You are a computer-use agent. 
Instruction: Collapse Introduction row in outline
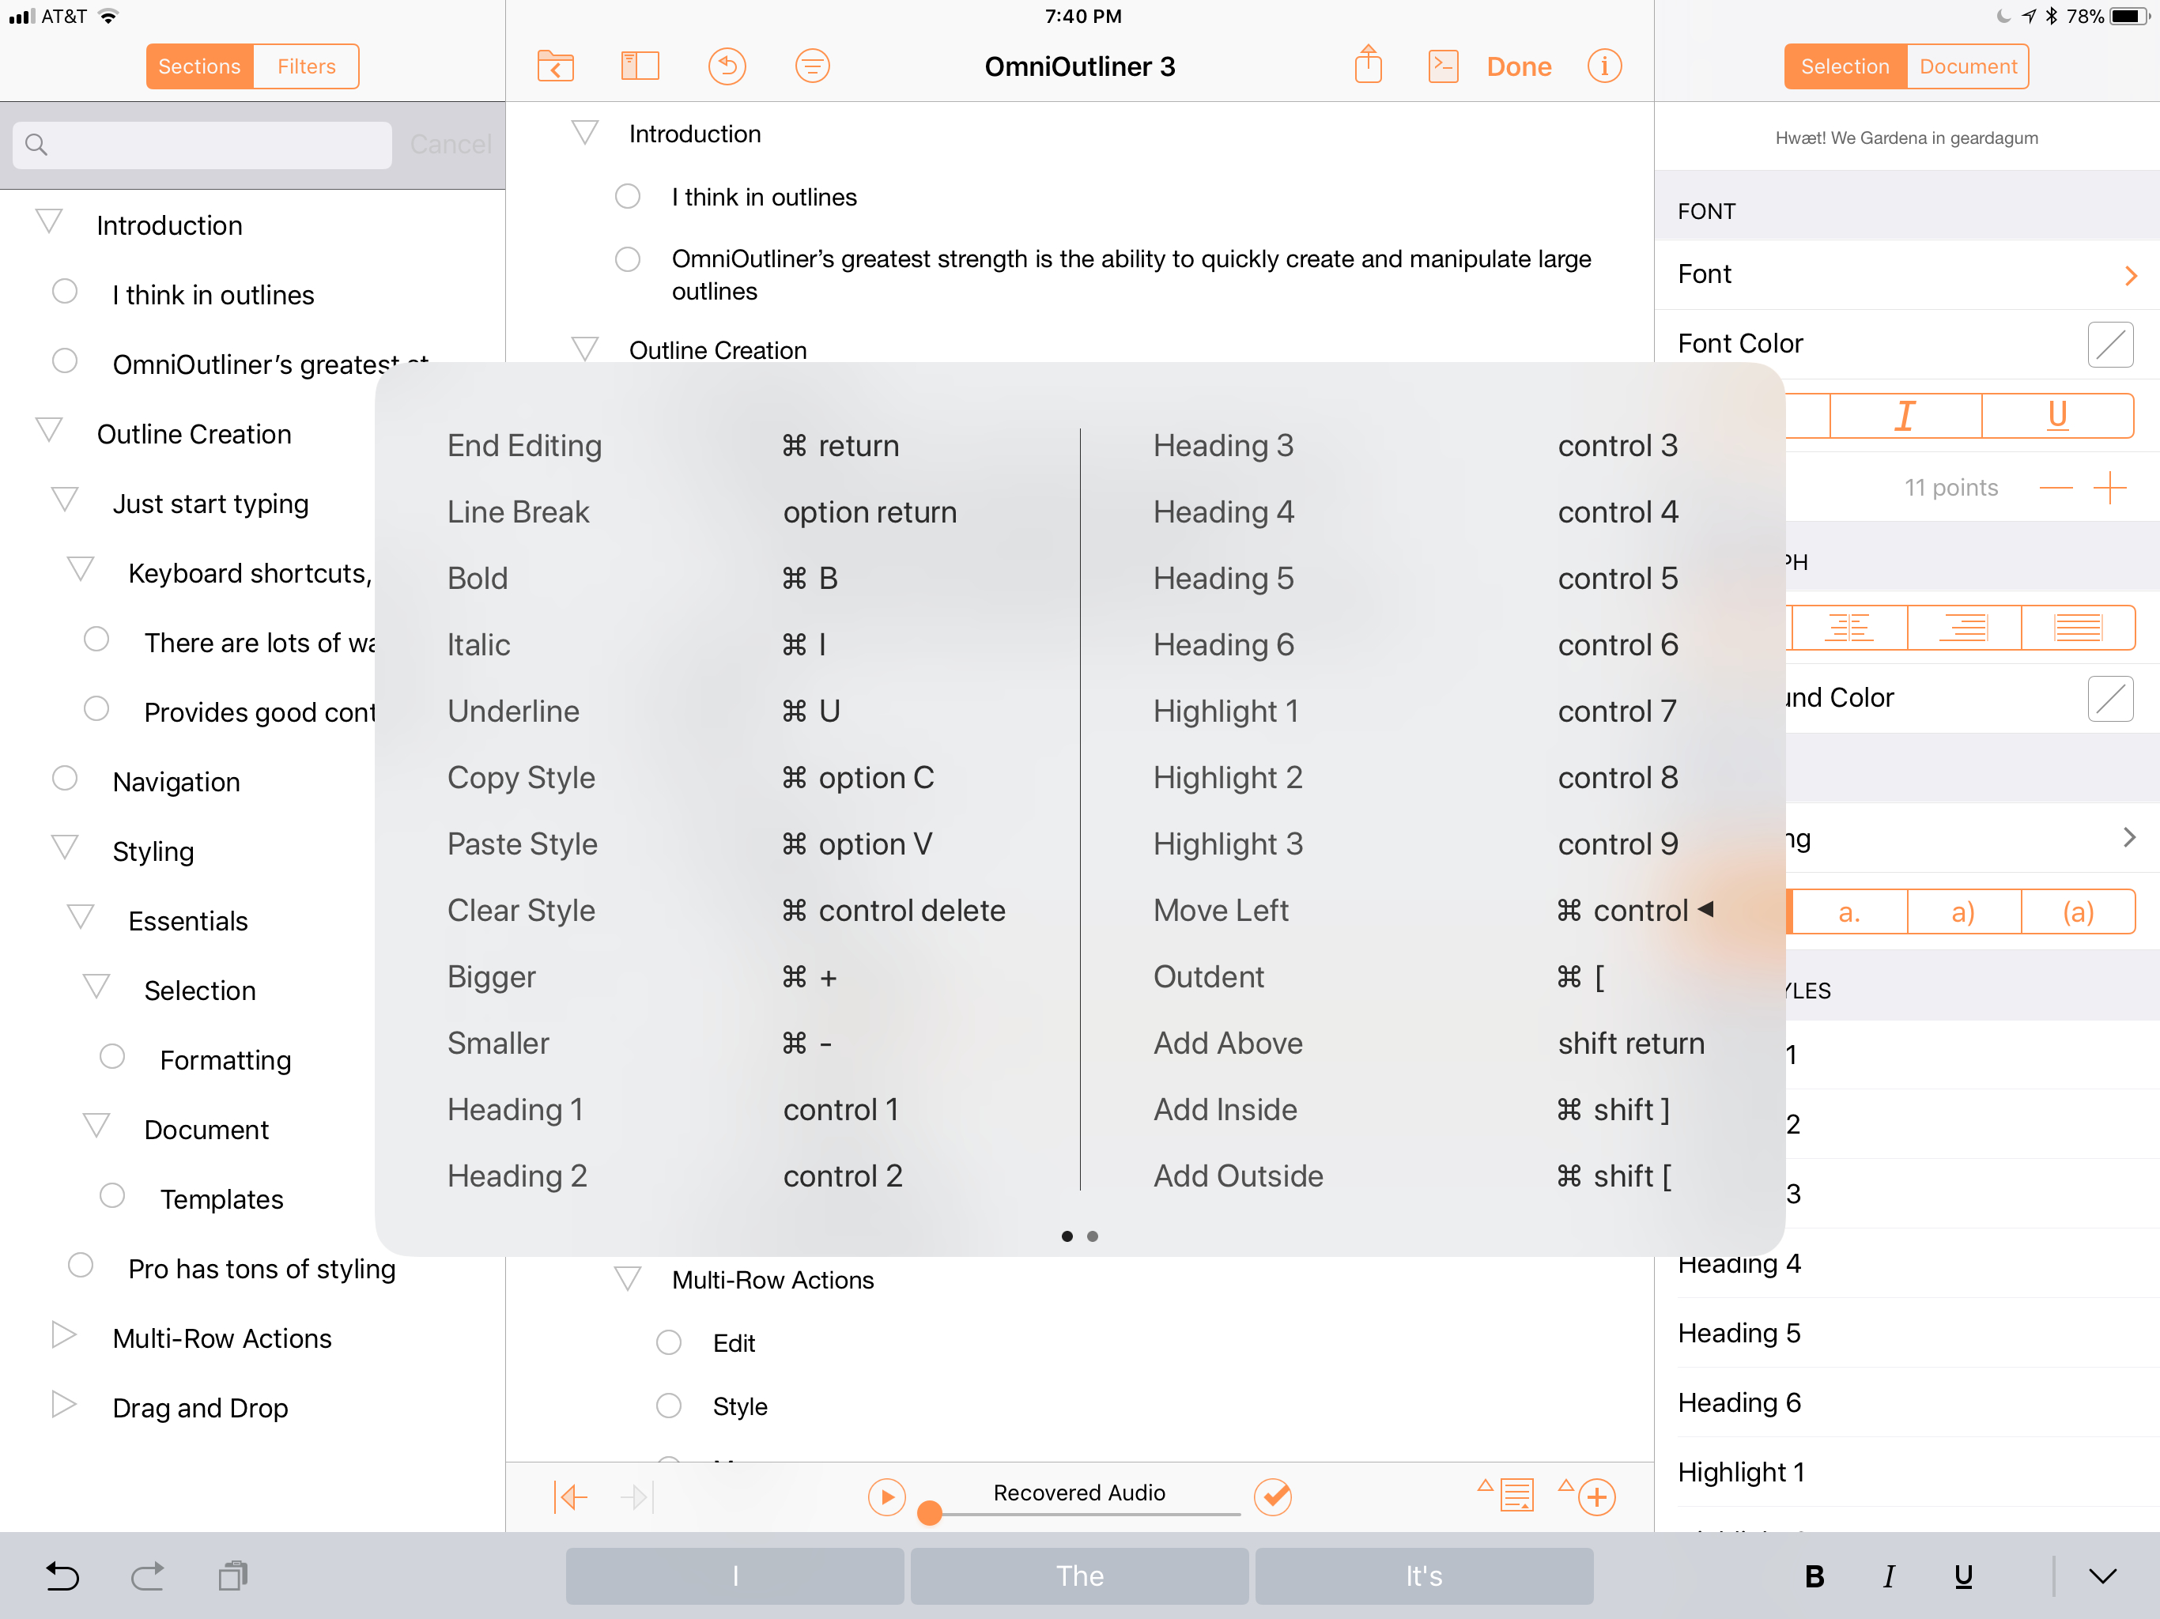(584, 131)
